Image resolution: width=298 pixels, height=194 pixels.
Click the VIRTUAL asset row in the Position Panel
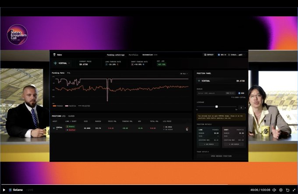(x=221, y=81)
